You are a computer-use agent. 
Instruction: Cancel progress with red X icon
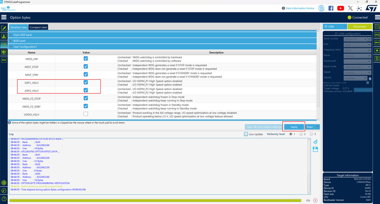point(315,200)
